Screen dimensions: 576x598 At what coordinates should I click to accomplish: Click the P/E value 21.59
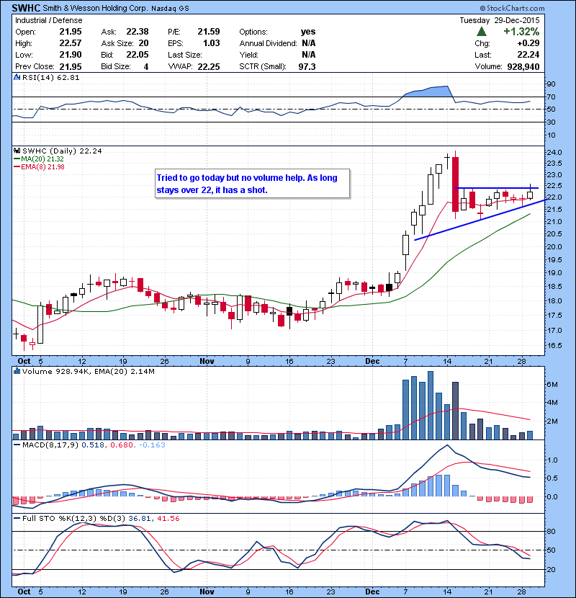tap(209, 32)
